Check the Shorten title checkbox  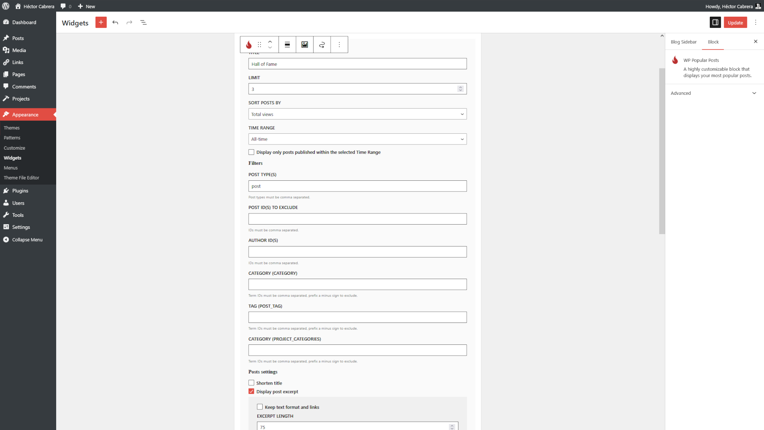tap(251, 383)
